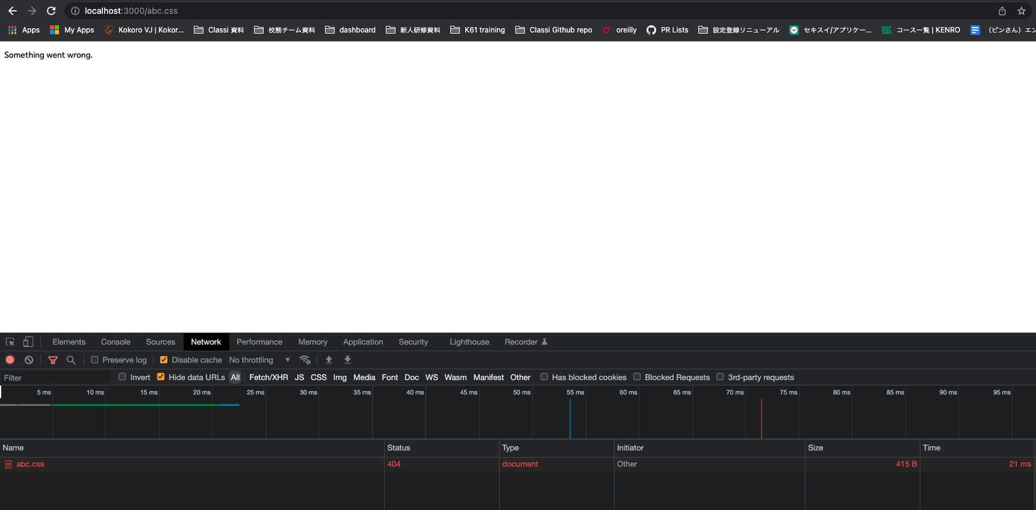Click the network Filter text field
Image resolution: width=1036 pixels, height=510 pixels.
tap(57, 378)
